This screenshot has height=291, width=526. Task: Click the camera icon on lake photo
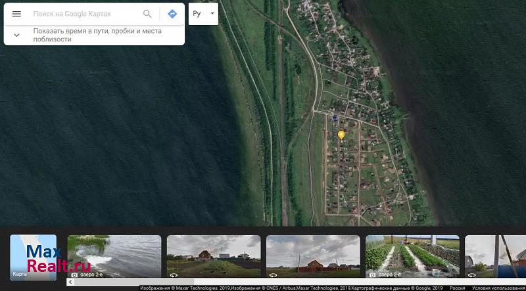pyautogui.click(x=74, y=275)
